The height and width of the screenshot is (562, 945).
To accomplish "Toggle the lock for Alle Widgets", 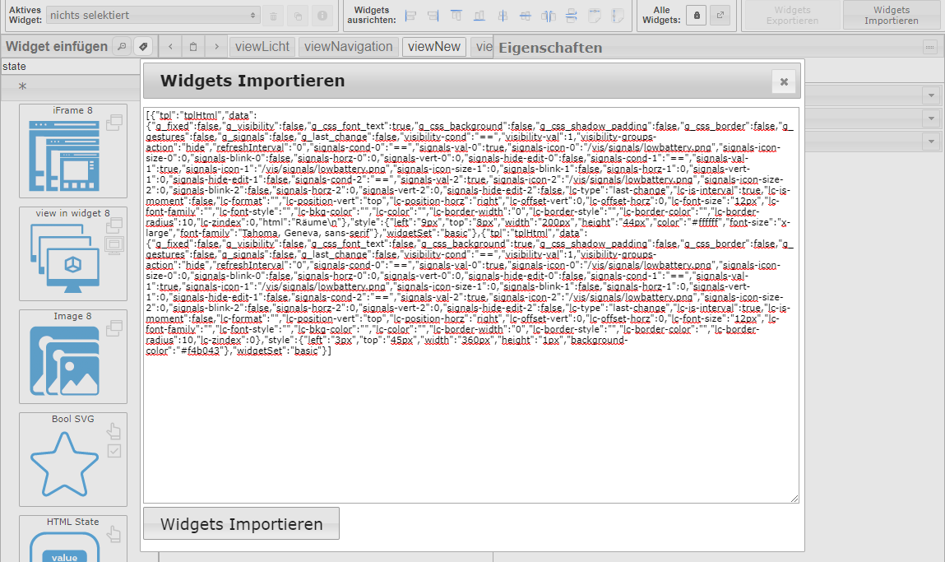I will pyautogui.click(x=696, y=16).
